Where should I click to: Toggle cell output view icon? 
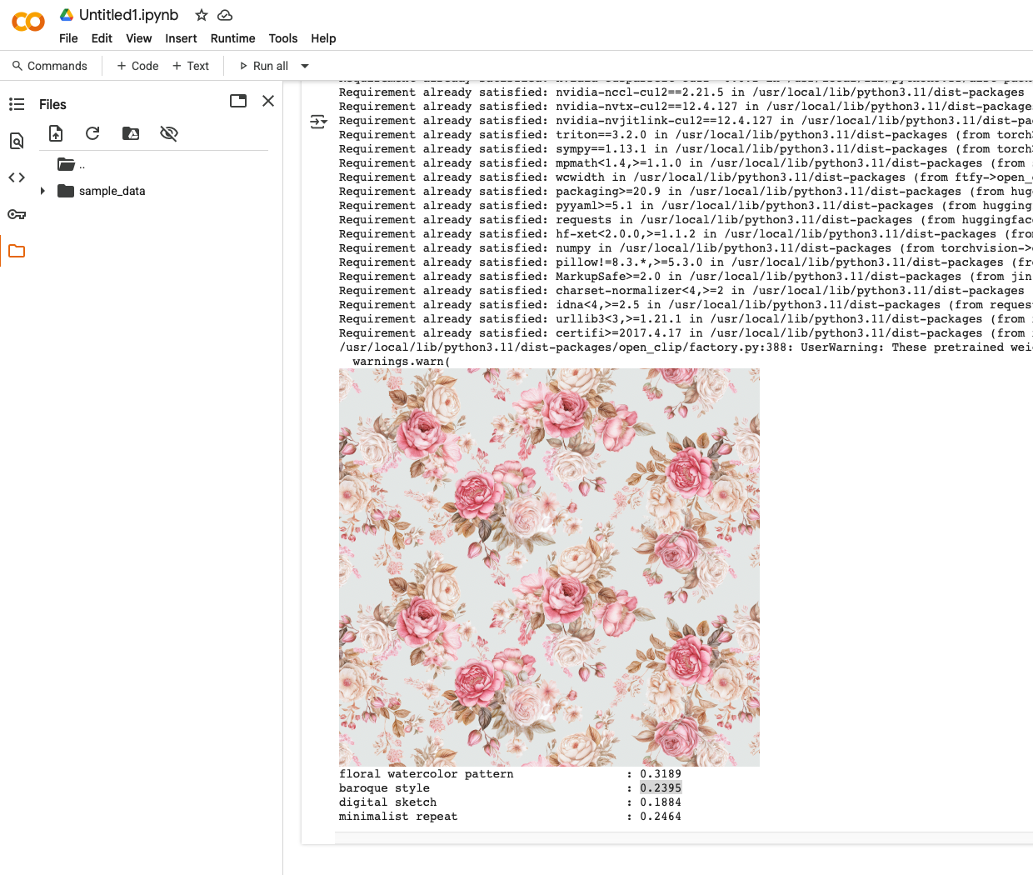[x=318, y=122]
